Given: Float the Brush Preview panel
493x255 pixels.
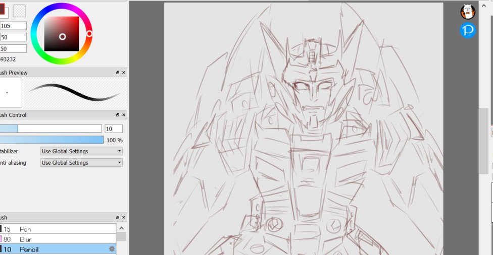Looking at the screenshot, I should click(118, 73).
